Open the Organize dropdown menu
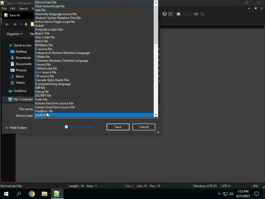Viewport: 265px width, 199px height. [14, 34]
